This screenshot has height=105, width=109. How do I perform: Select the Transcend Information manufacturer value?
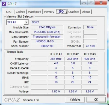point(47,37)
